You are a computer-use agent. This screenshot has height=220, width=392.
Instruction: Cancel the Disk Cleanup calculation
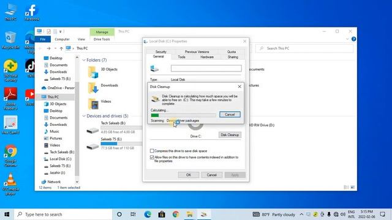click(230, 114)
